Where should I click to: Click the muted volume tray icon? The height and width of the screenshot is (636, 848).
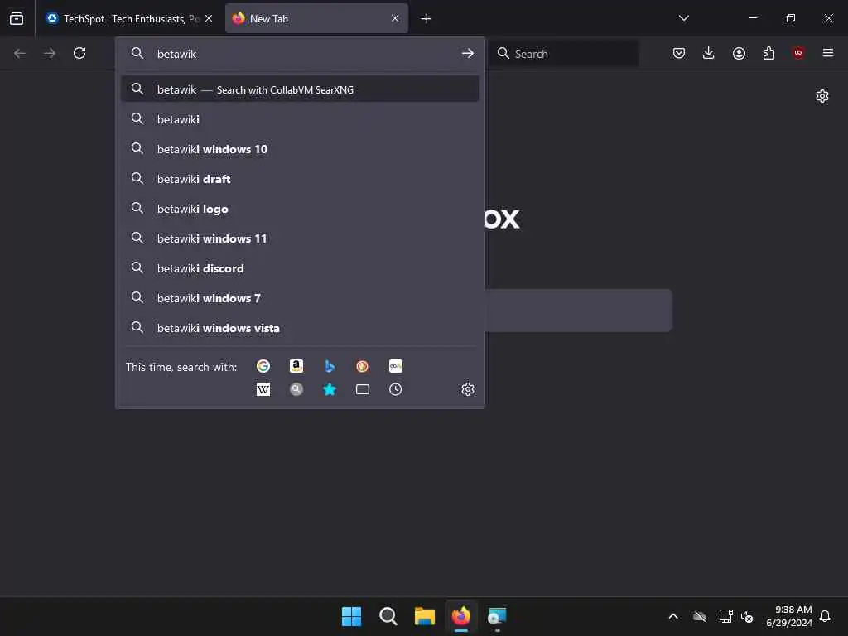click(748, 616)
